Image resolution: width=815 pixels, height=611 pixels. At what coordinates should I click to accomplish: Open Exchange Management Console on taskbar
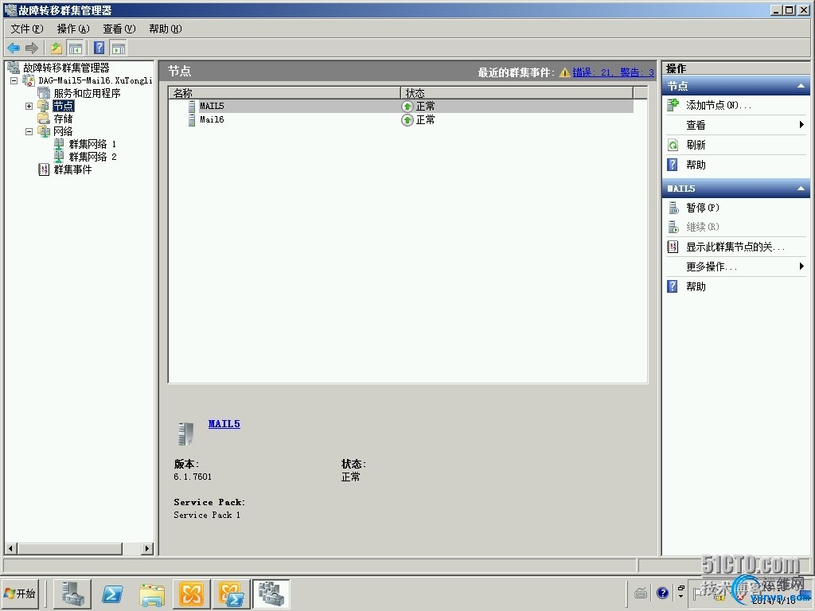coord(191,593)
